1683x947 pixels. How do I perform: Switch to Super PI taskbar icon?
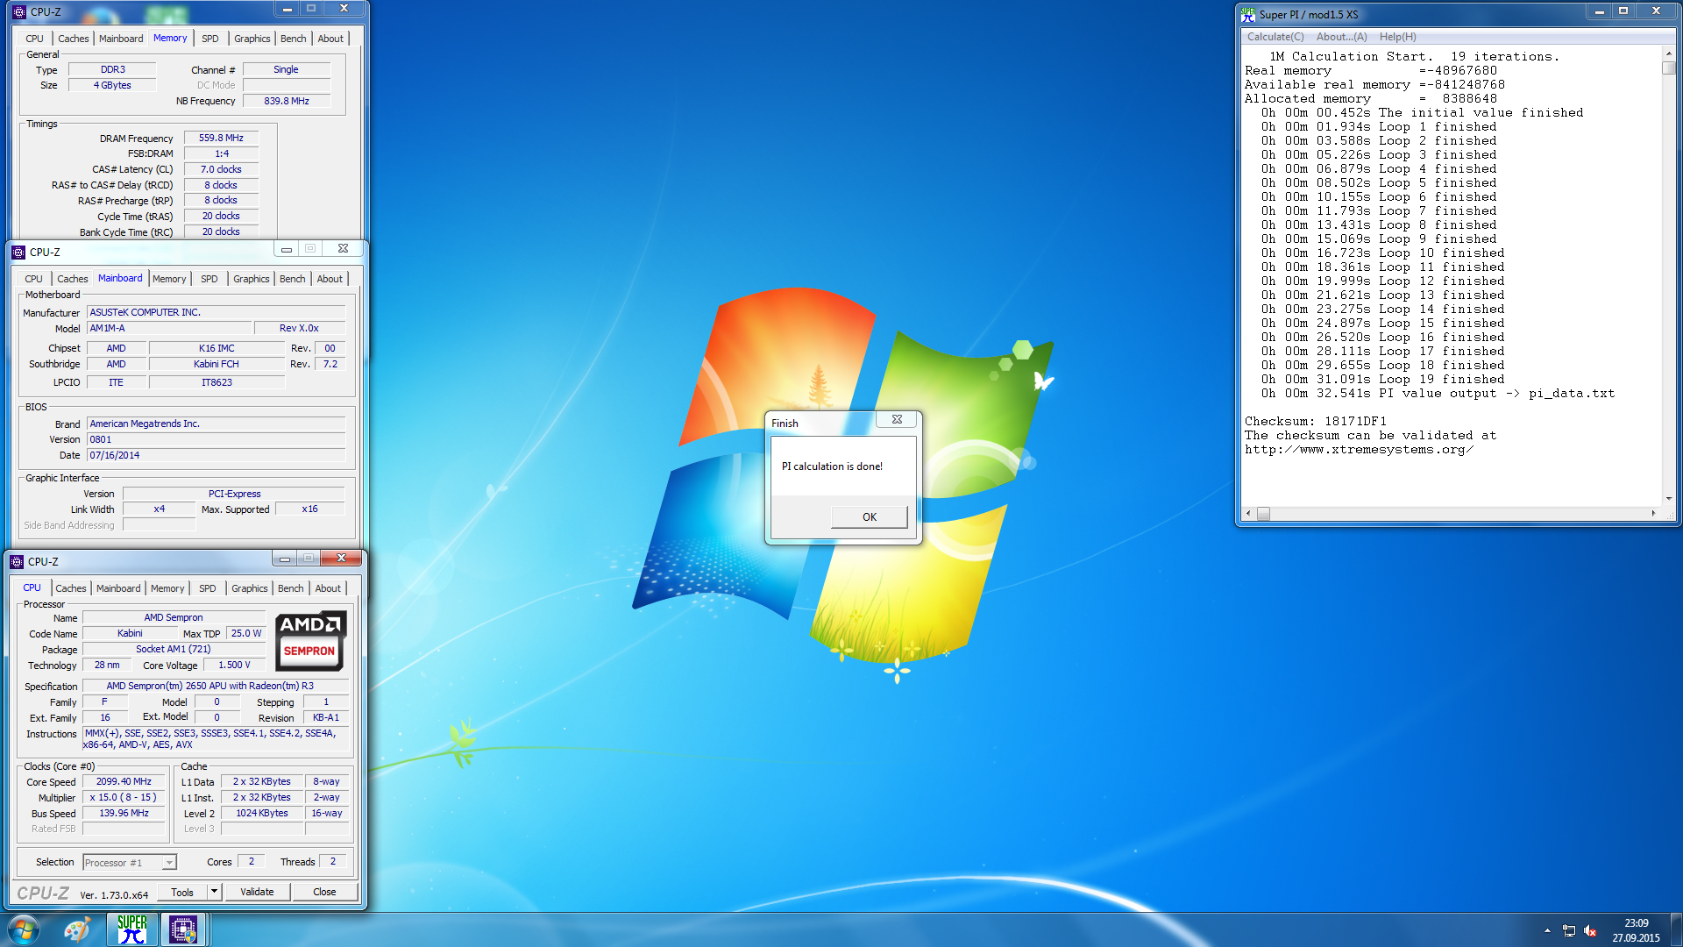(x=132, y=929)
